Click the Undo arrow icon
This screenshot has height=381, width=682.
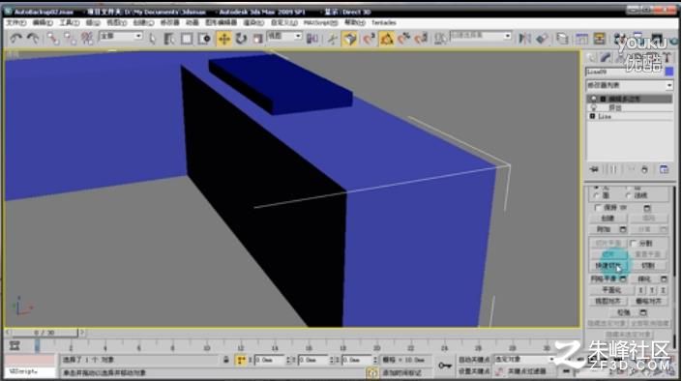click(16, 39)
